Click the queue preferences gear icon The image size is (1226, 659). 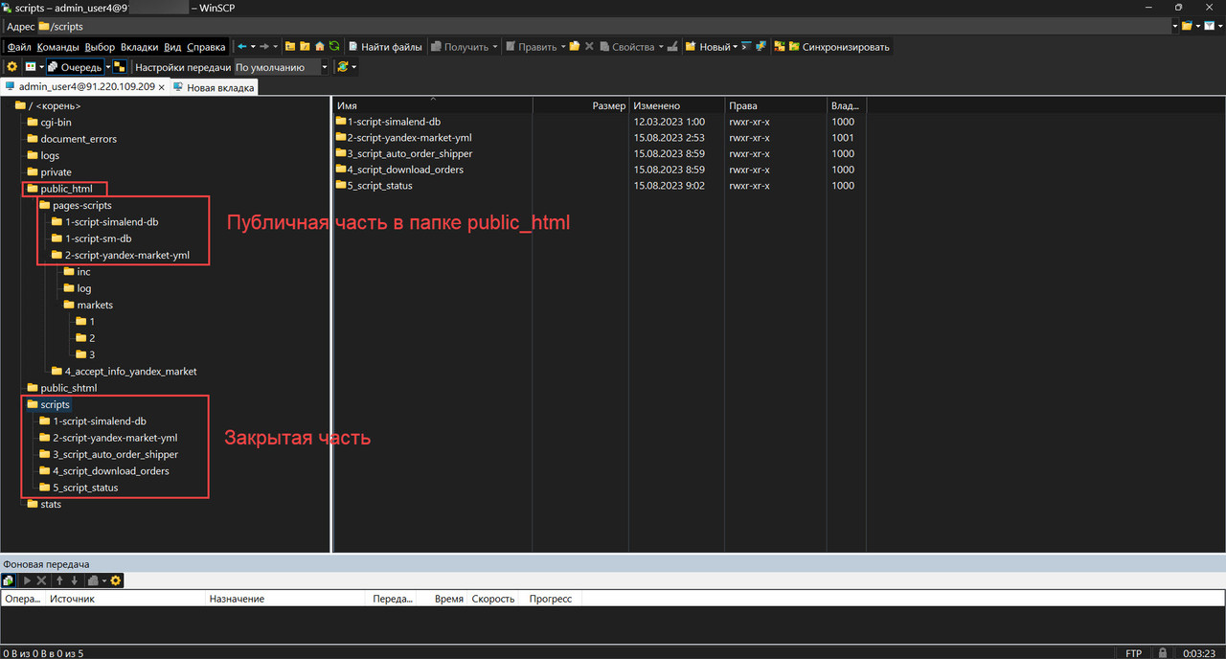(x=115, y=580)
